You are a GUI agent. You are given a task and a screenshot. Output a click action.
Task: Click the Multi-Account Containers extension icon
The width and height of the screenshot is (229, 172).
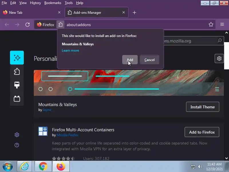(x=43, y=131)
